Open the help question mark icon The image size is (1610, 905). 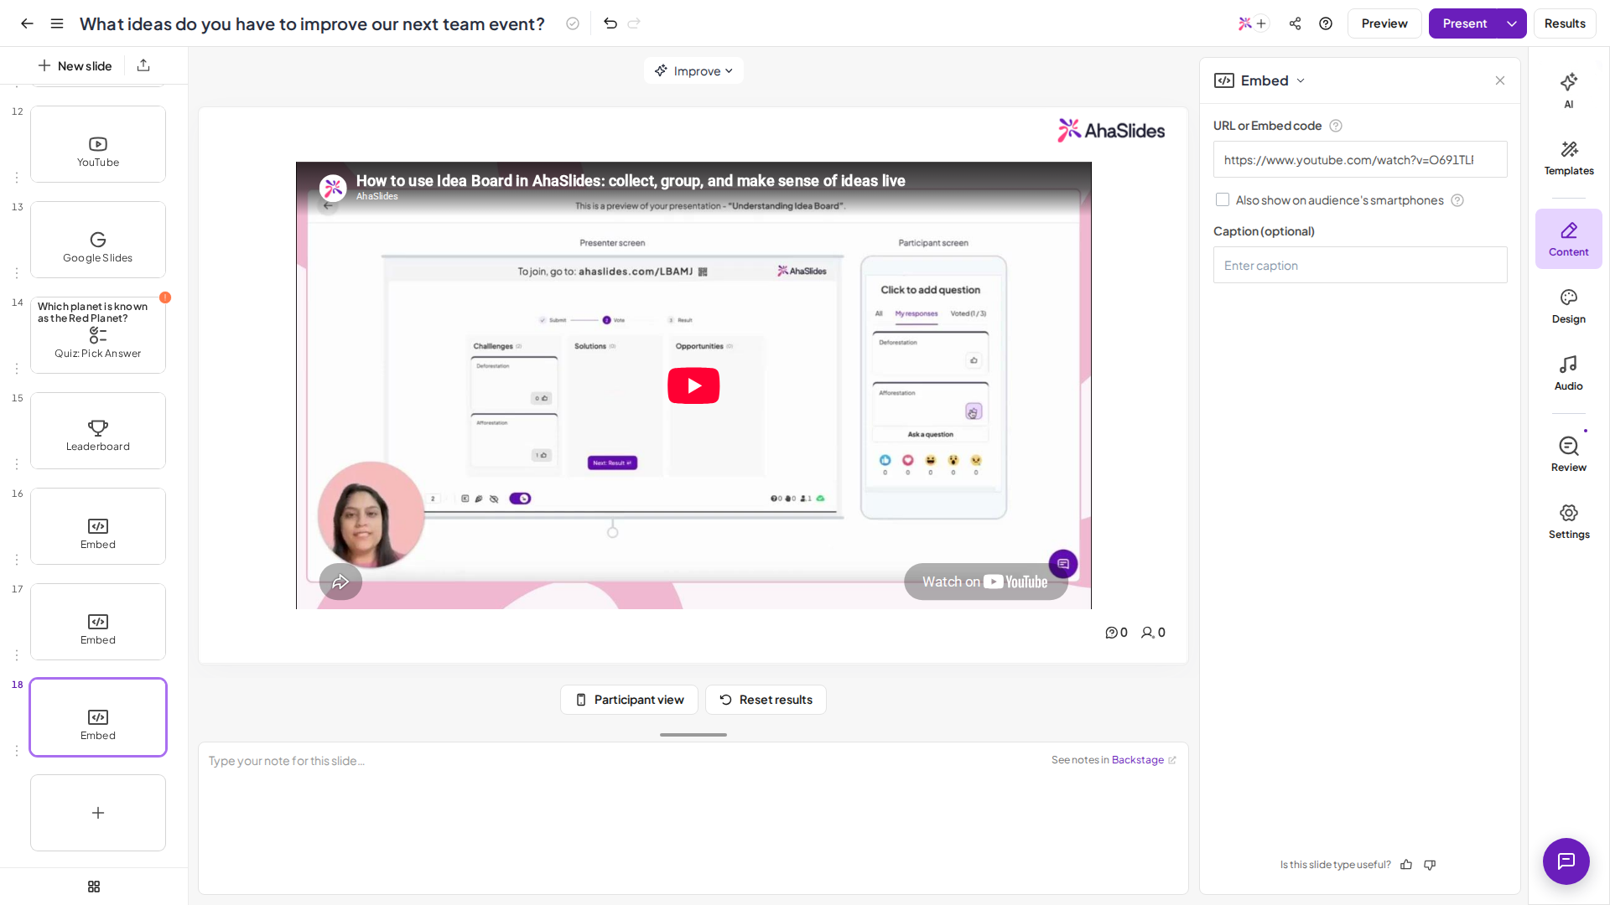pos(1326,23)
